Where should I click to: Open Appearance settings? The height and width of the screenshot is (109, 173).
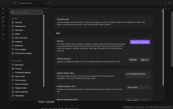click(x=19, y=26)
